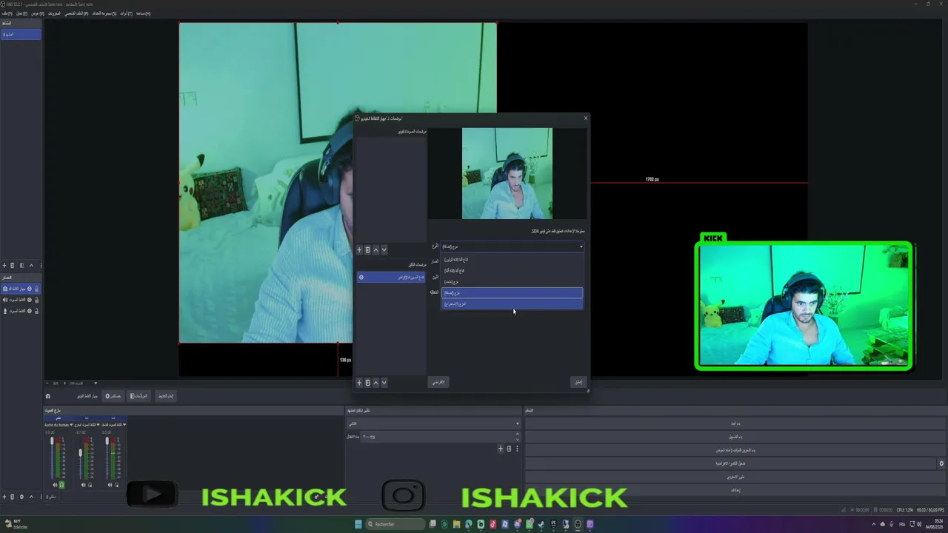The height and width of the screenshot is (533, 948).
Task: Click the transition duration stepper arrows
Action: 517,437
